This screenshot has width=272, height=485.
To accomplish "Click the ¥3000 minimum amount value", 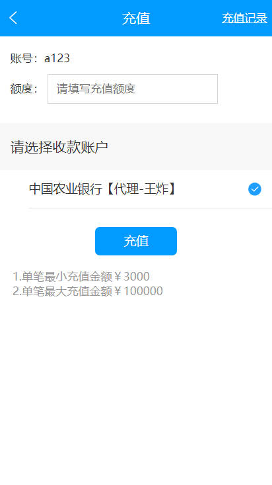I will [x=132, y=277].
